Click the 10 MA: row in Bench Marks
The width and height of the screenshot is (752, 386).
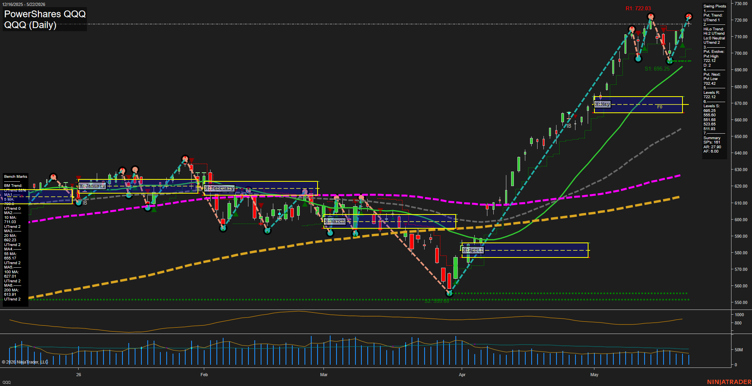[x=10, y=218]
